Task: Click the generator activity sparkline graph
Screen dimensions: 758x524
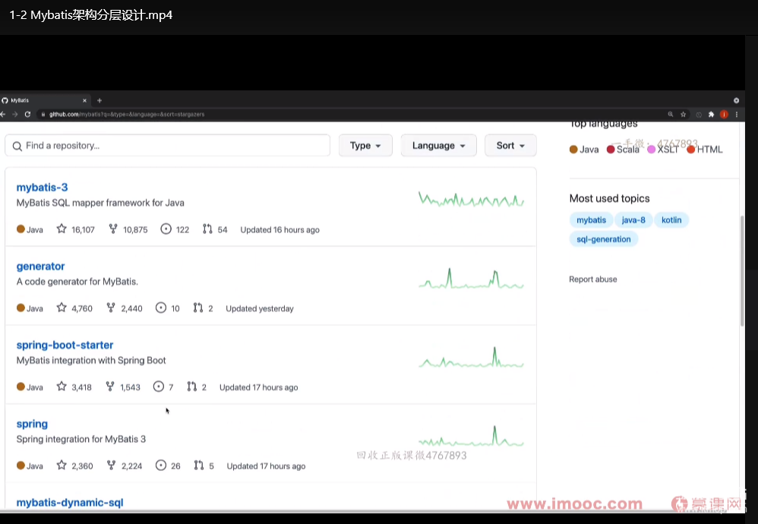Action: point(472,279)
